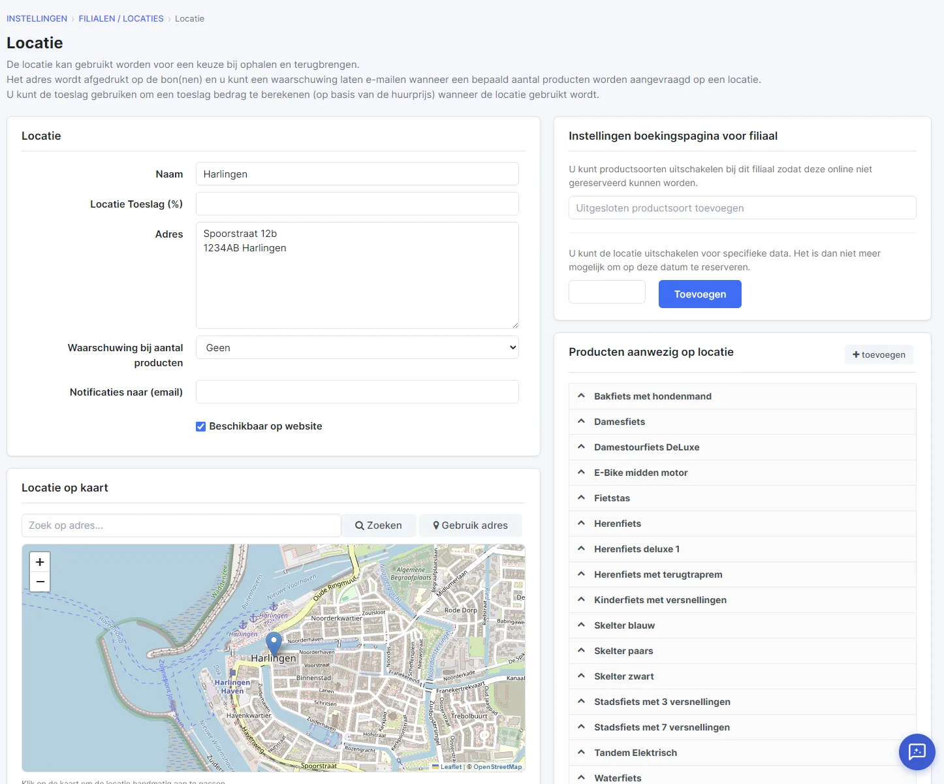
Task: Click the Zoeken map search button
Action: 379,525
